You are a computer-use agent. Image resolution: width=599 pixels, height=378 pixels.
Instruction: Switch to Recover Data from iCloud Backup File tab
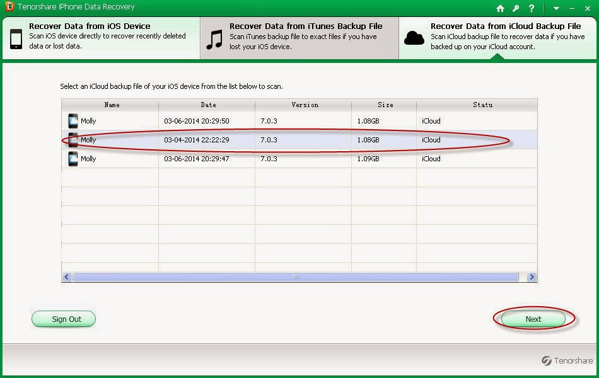point(497,38)
